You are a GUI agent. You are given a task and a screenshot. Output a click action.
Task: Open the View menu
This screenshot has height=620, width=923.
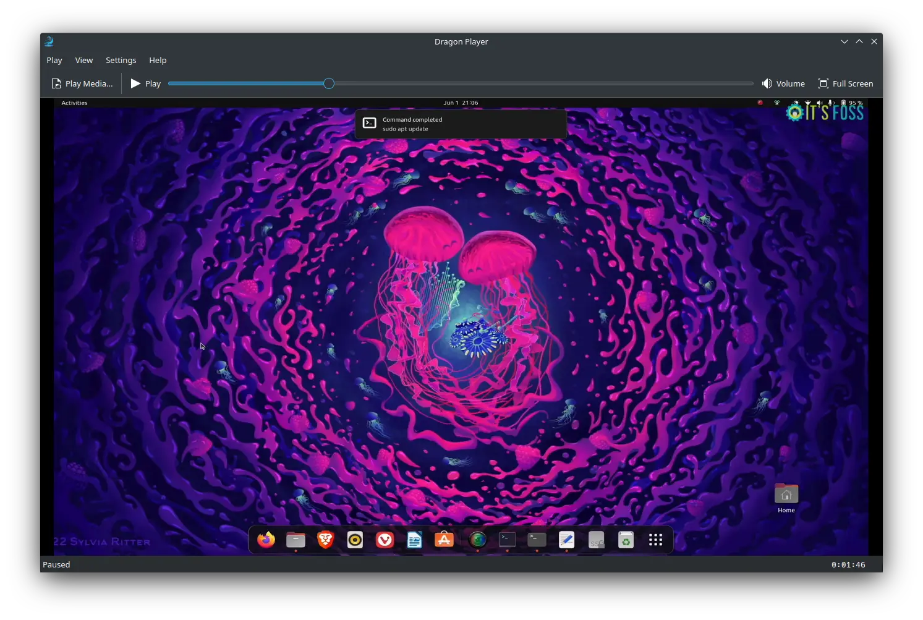tap(84, 60)
